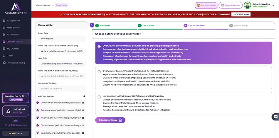Click the plus icon beside Add Your Outline
Screen dimensions: 279x138
coord(84,96)
